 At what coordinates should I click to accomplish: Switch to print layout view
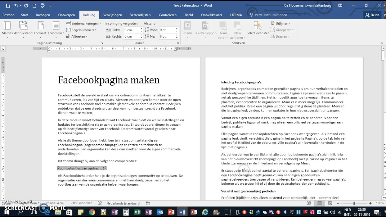pyautogui.click(x=319, y=203)
